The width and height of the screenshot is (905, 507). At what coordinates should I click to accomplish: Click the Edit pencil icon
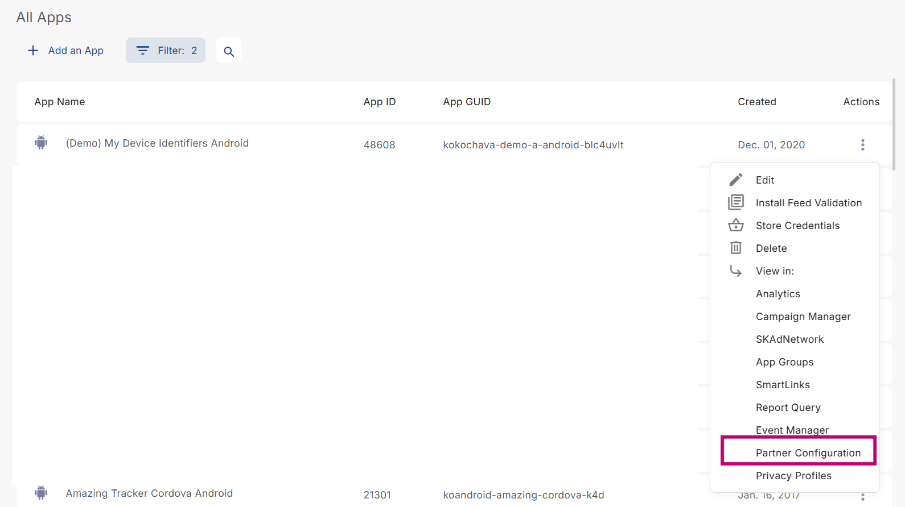pos(735,180)
